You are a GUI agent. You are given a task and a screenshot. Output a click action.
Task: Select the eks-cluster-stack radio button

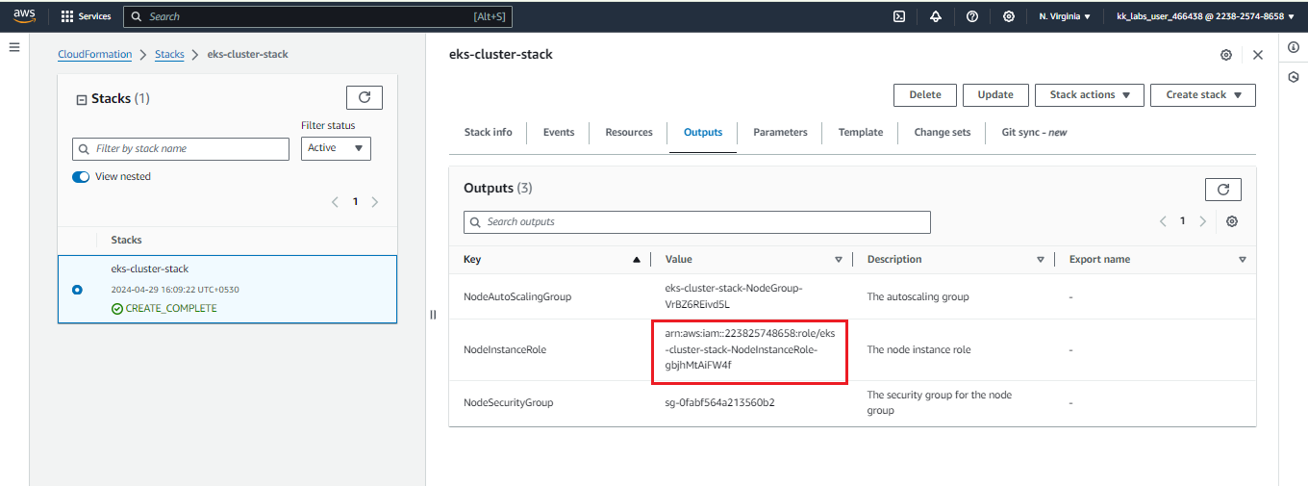[x=77, y=290]
